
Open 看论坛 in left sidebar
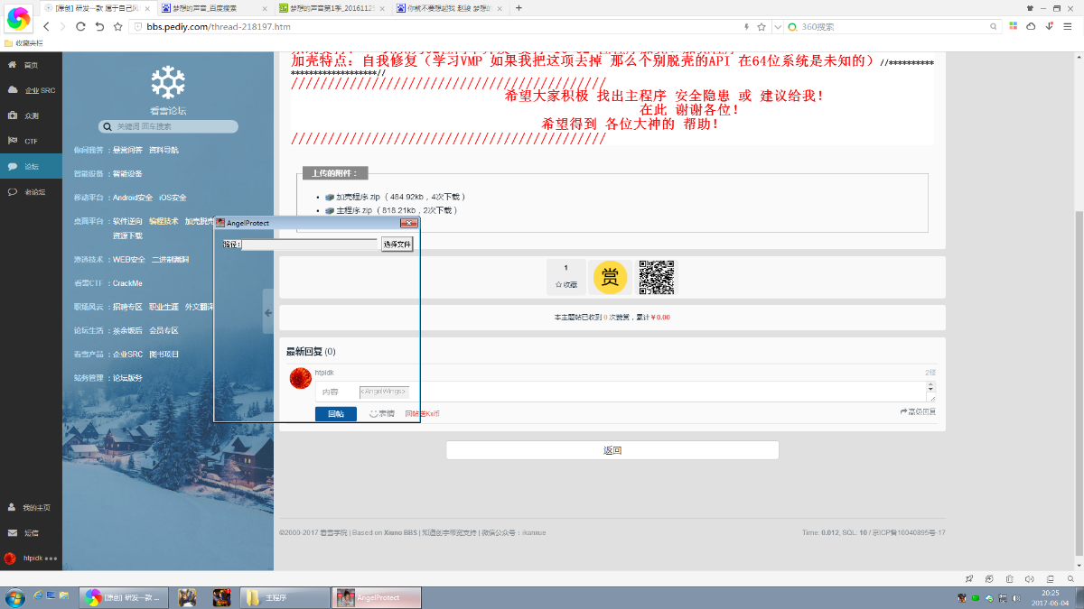click(x=31, y=191)
